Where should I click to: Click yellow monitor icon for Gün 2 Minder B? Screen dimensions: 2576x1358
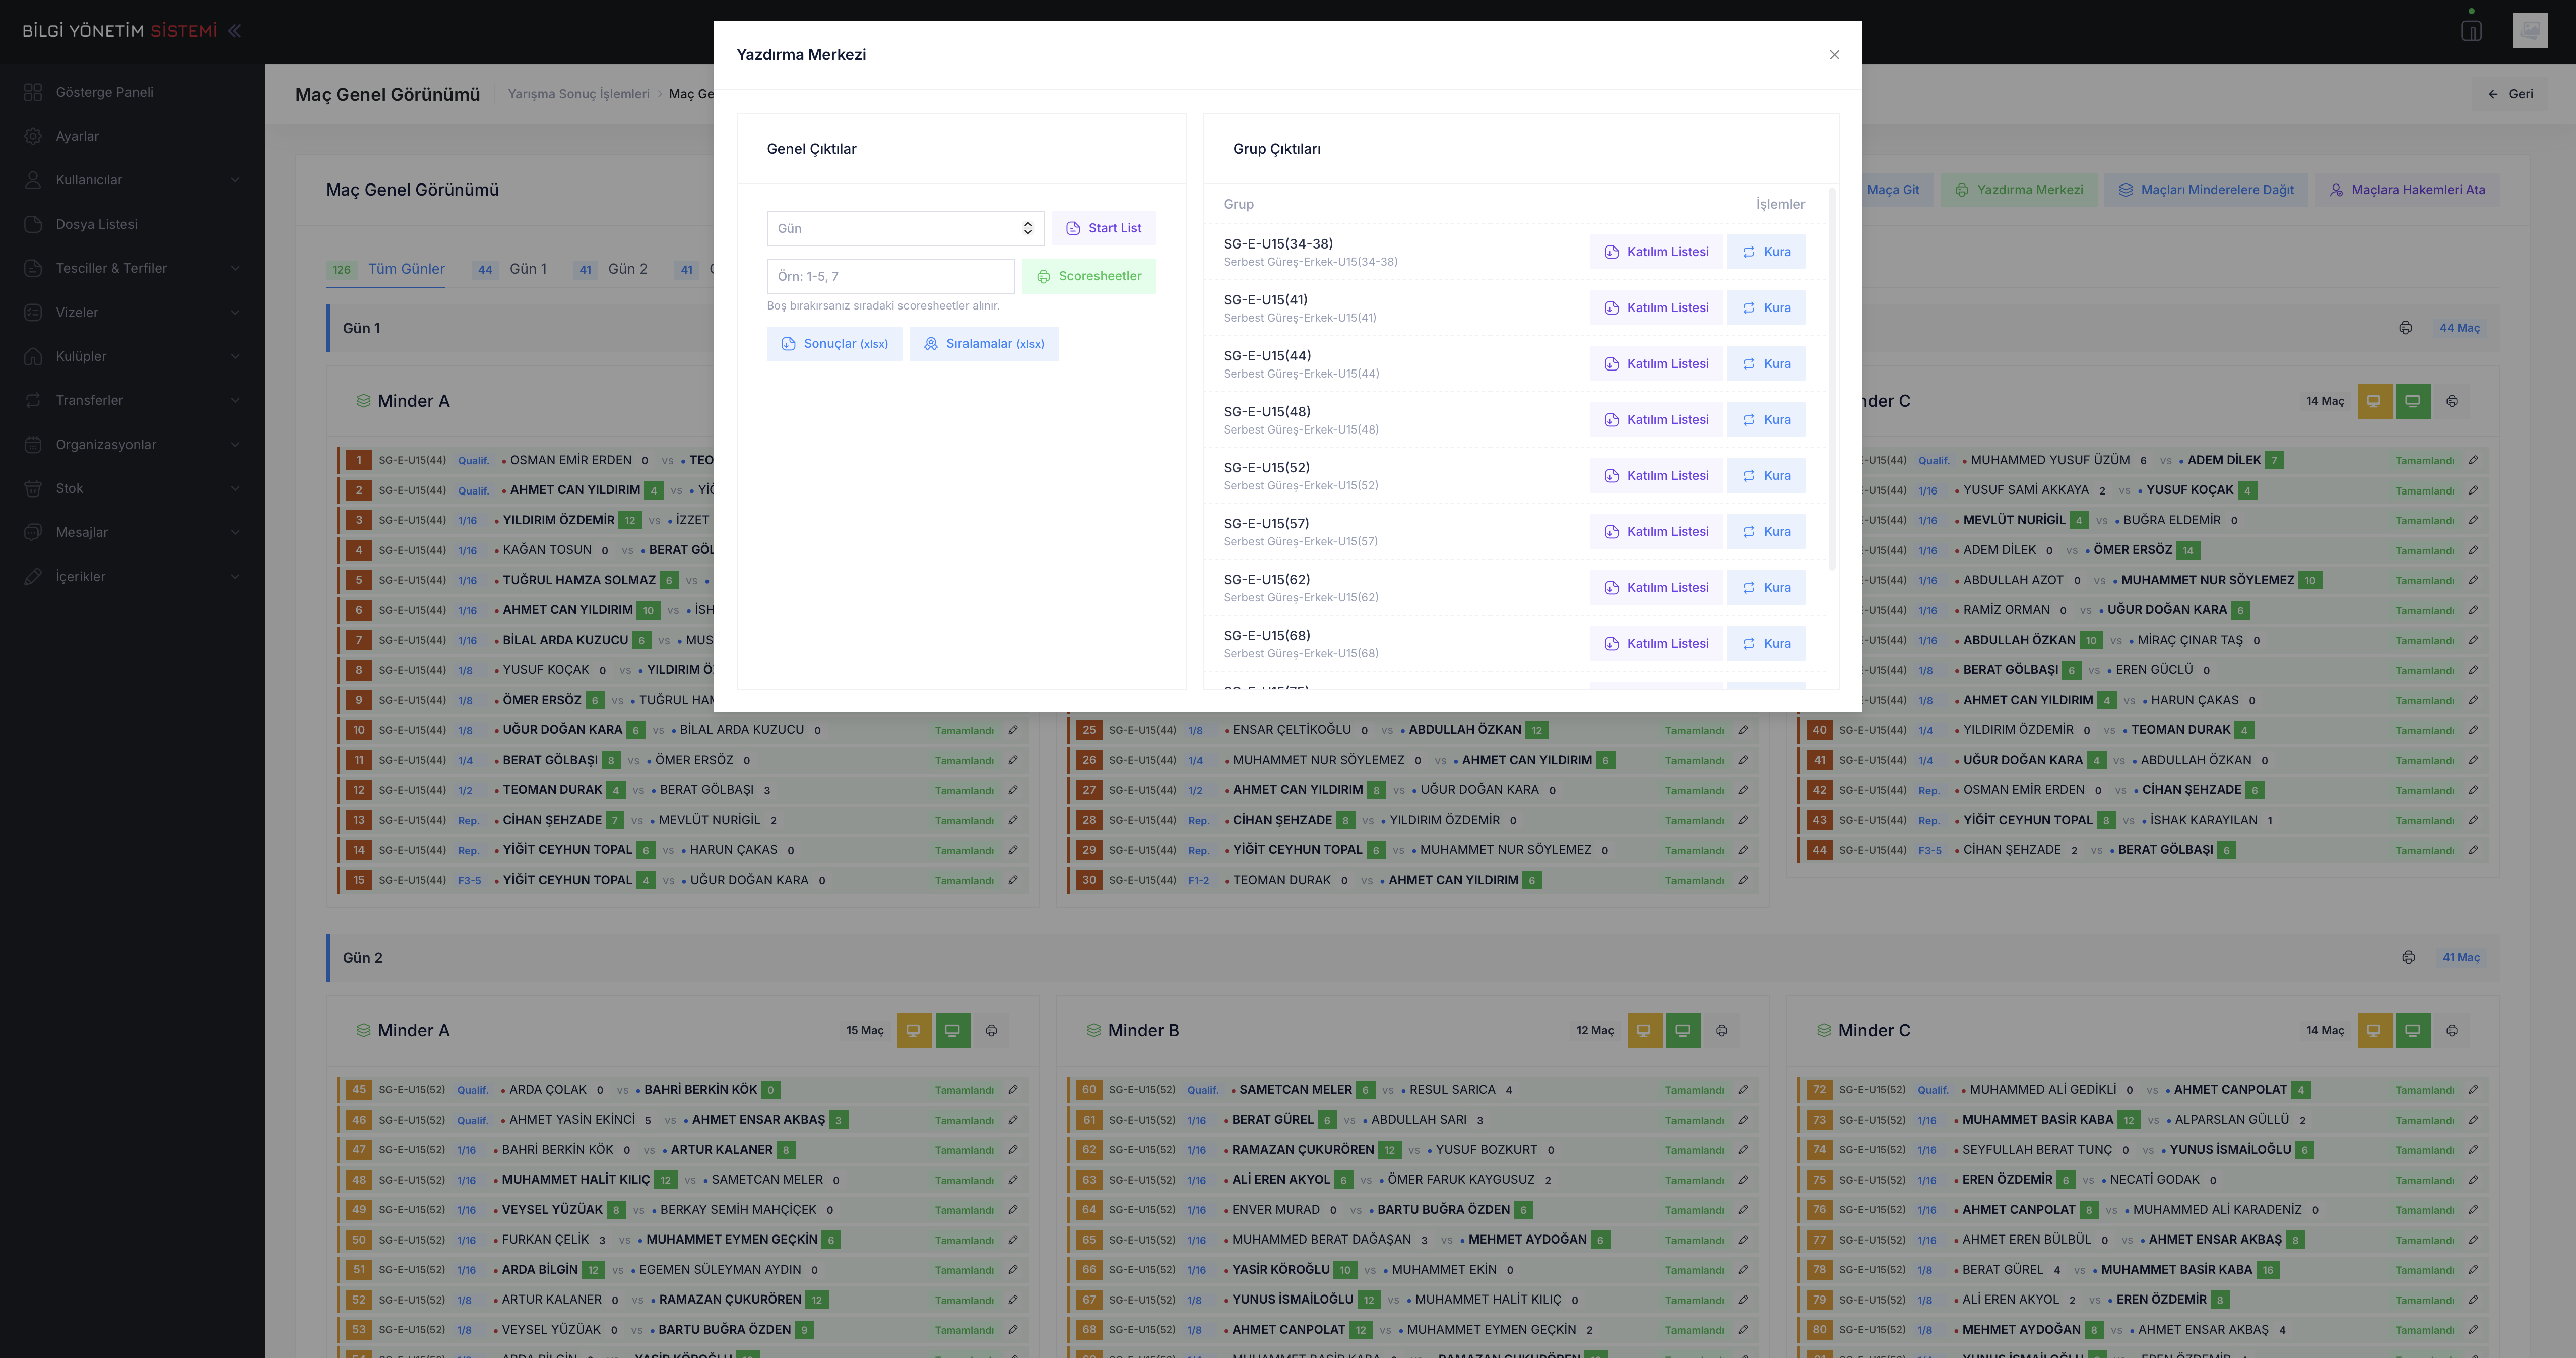pos(1644,1031)
